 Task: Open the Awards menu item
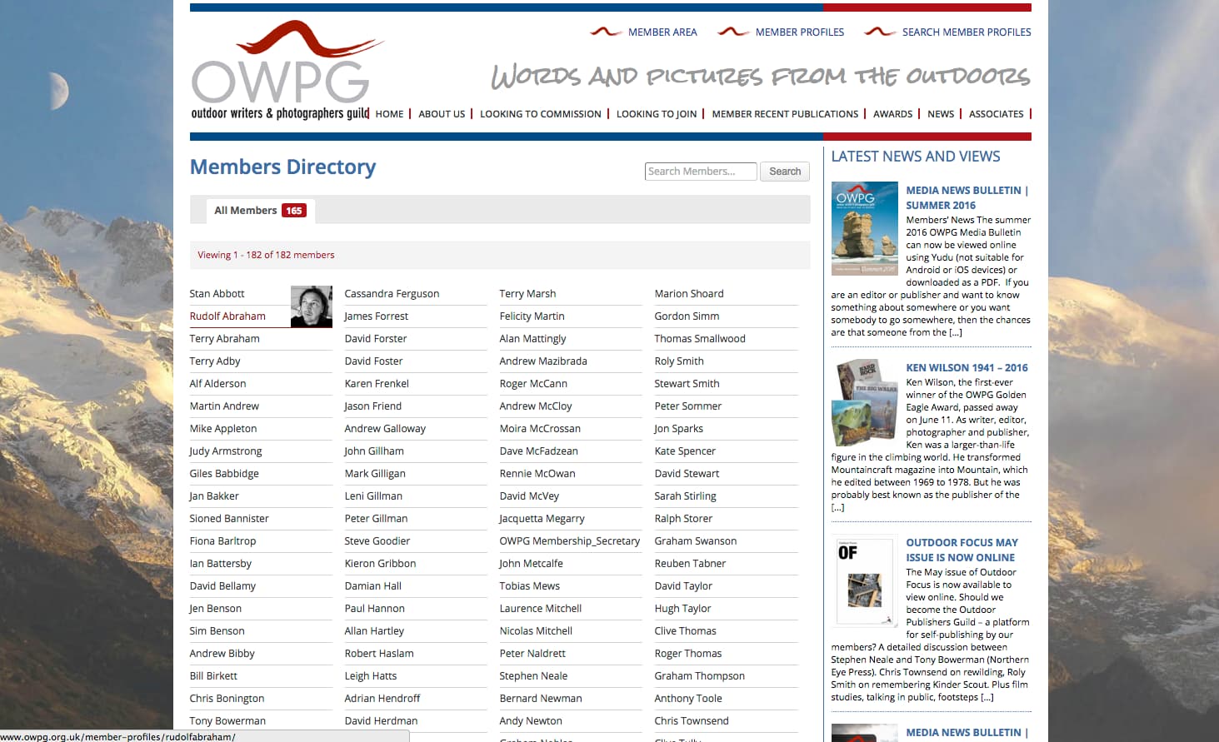(892, 114)
